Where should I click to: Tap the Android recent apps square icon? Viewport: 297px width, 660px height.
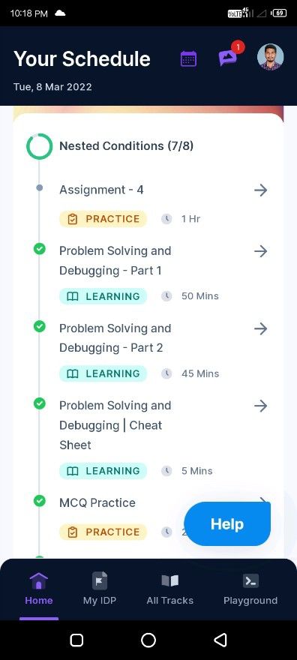tap(76, 640)
